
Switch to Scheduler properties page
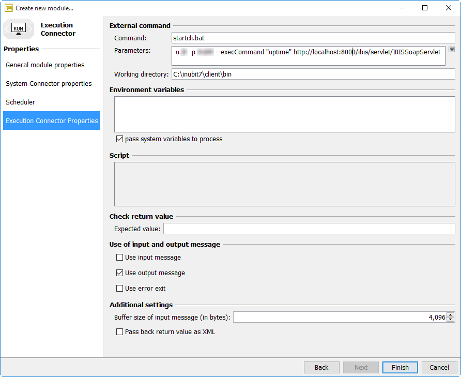21,102
